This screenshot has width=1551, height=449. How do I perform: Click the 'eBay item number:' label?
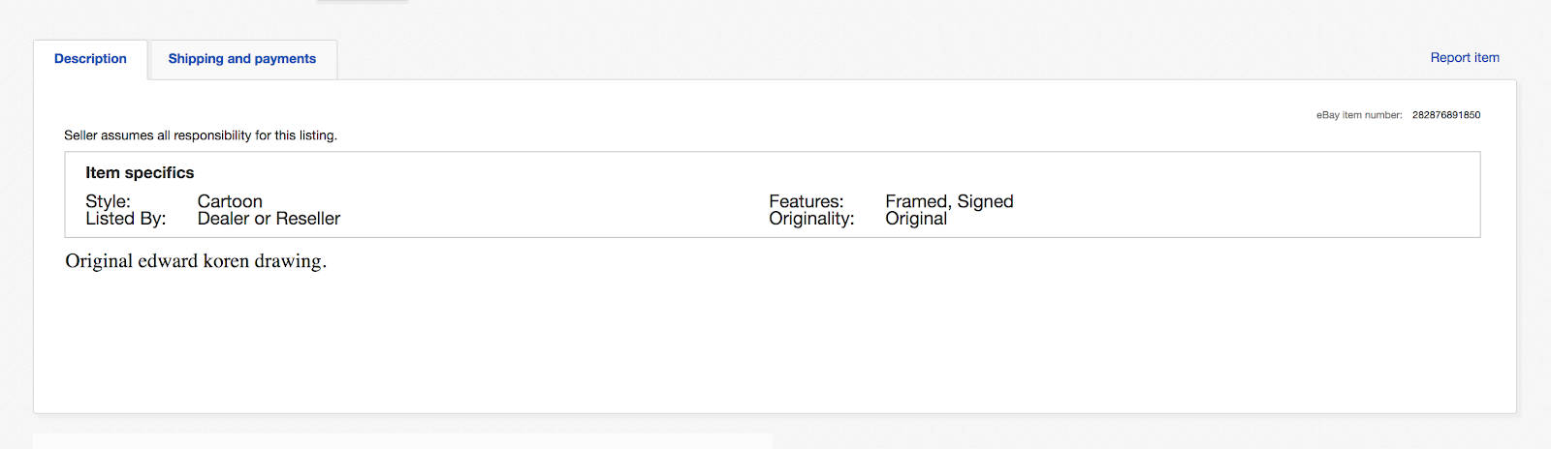(1359, 115)
